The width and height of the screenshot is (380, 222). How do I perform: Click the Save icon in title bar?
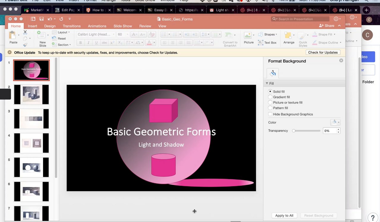(42, 19)
